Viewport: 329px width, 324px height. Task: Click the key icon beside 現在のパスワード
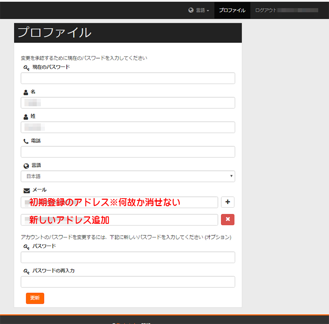(x=26, y=68)
